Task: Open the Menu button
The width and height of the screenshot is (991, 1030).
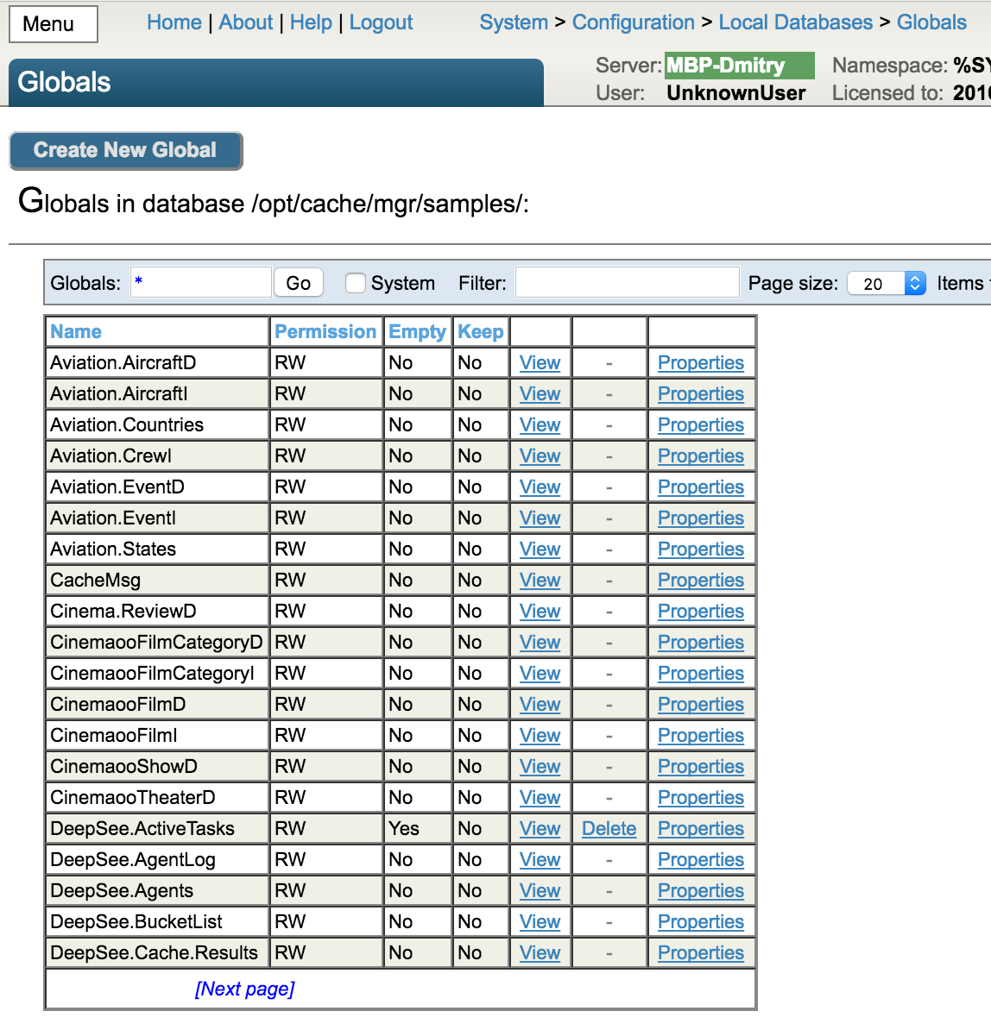Action: click(53, 24)
